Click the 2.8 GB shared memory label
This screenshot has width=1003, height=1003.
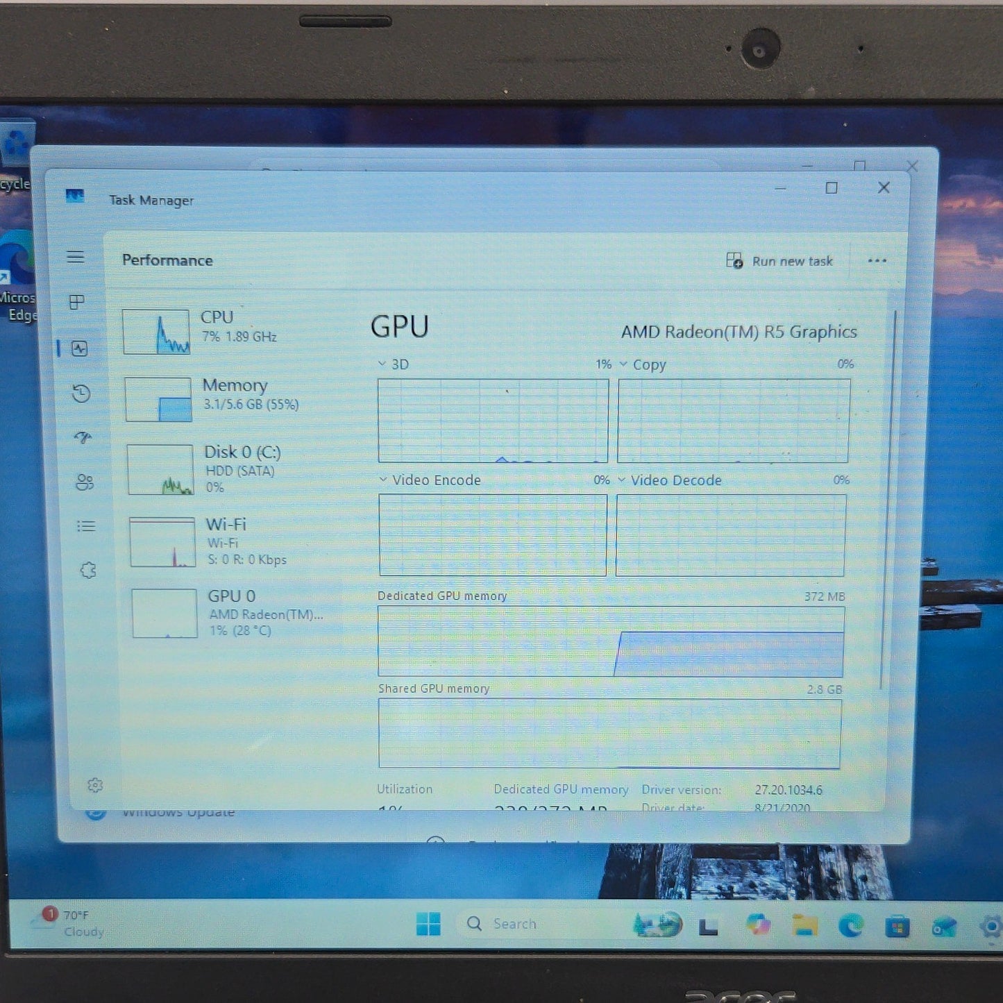click(x=825, y=689)
